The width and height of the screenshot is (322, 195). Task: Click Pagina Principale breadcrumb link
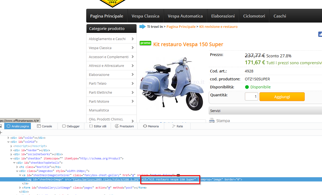point(181,27)
